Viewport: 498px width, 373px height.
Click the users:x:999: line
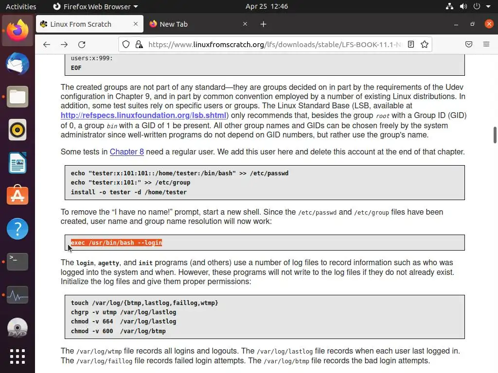click(91, 58)
